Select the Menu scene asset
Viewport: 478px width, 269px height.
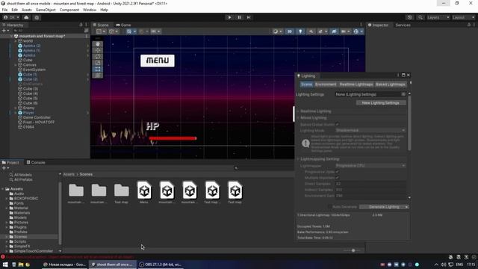coord(144,193)
